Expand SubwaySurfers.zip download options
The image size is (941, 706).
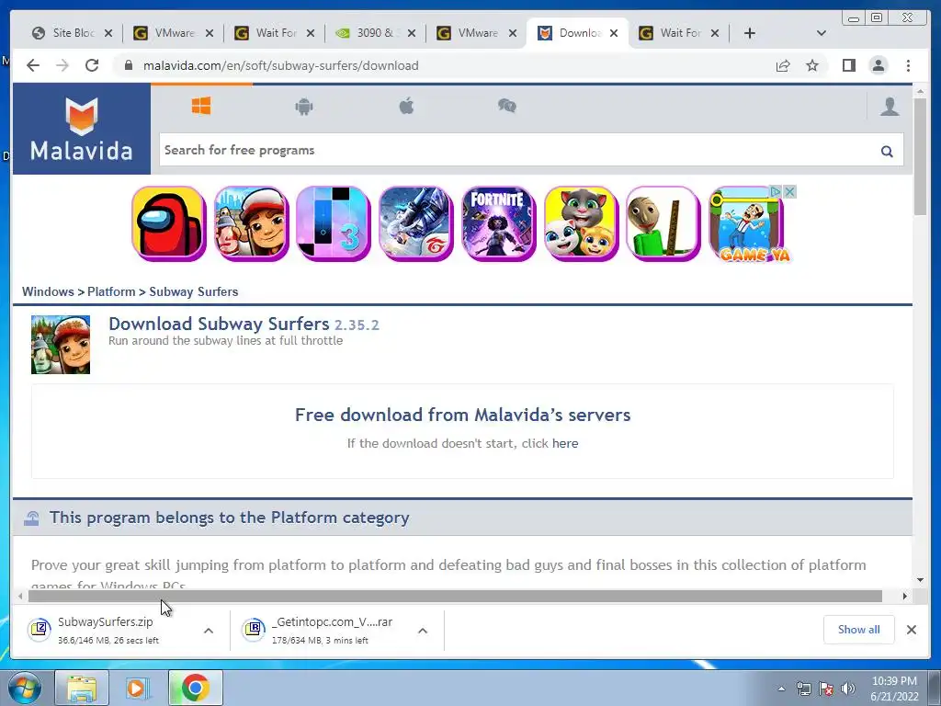(x=209, y=631)
